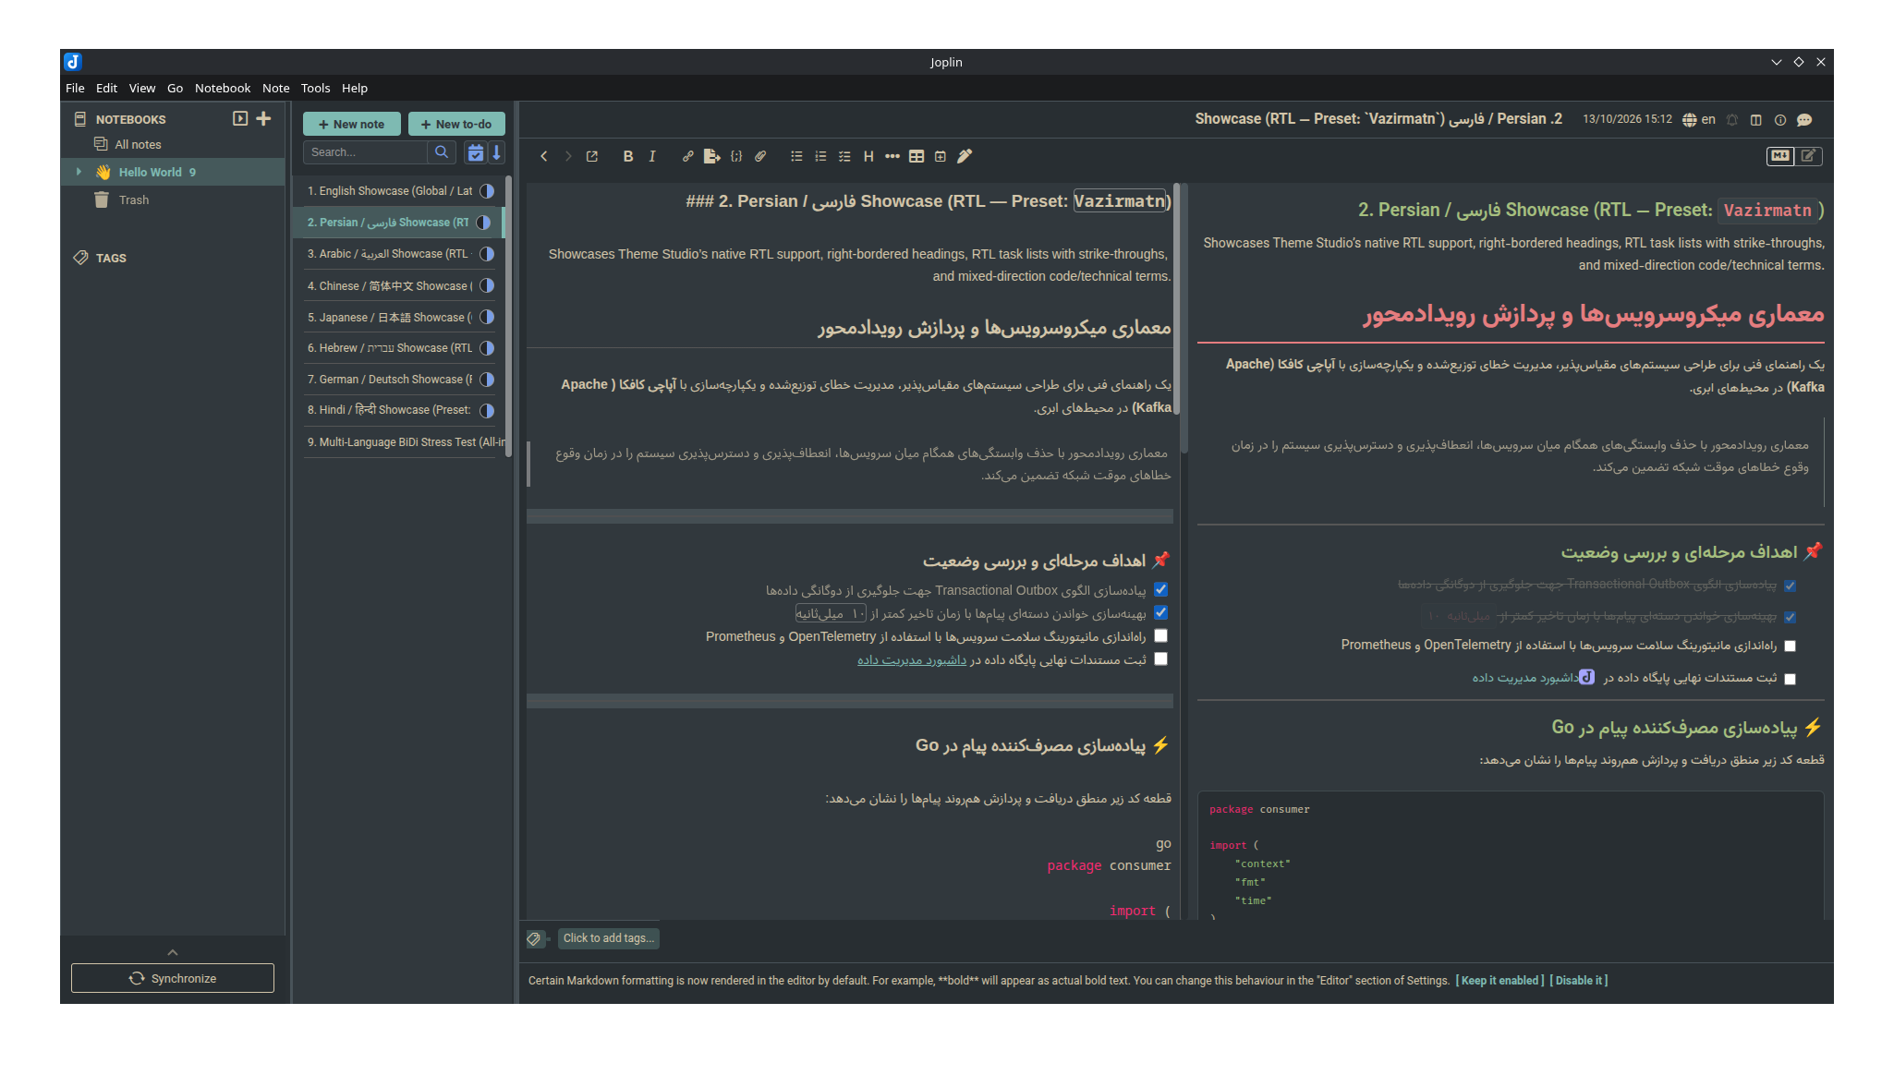The height and width of the screenshot is (1075, 1894).
Task: Open the Arabic Showcase note
Action: pos(399,254)
